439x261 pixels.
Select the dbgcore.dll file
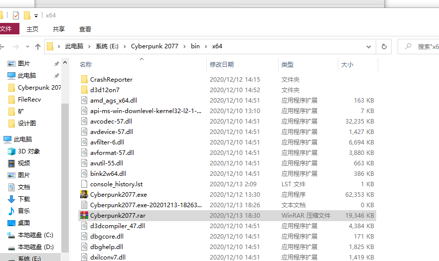click(107, 237)
